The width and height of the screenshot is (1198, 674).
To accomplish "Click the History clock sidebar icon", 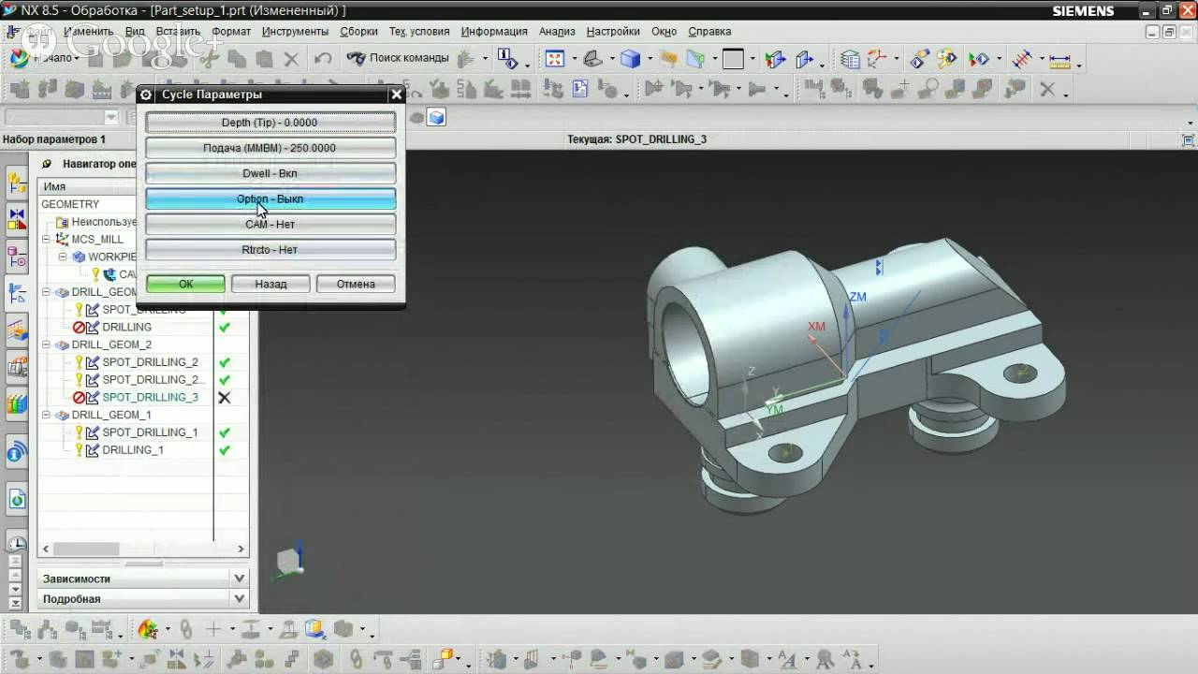I will (x=17, y=543).
